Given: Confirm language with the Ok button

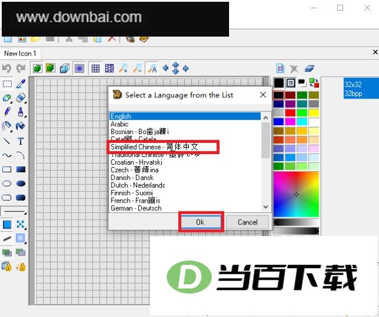Looking at the screenshot, I should click(x=201, y=222).
